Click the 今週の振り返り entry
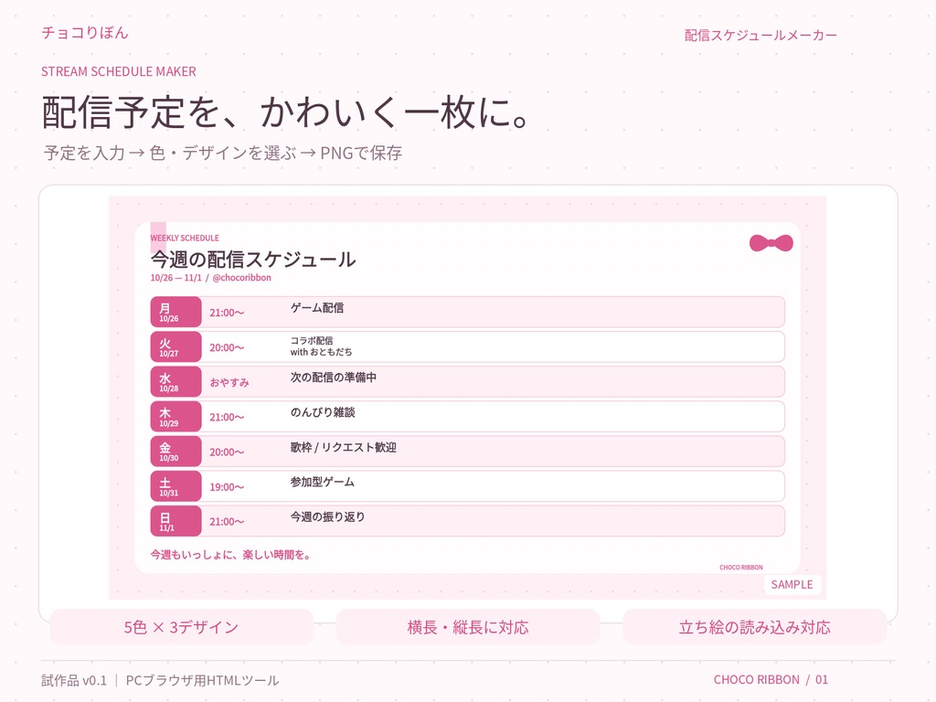This screenshot has width=936, height=702. point(328,517)
